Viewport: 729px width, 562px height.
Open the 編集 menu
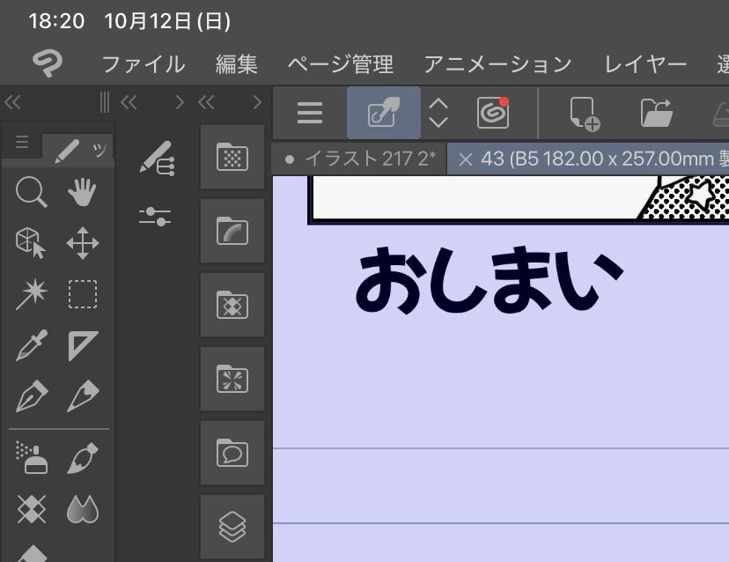pyautogui.click(x=236, y=64)
